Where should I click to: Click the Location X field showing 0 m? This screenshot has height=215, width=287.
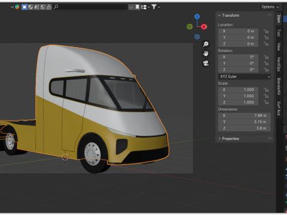pos(238,31)
